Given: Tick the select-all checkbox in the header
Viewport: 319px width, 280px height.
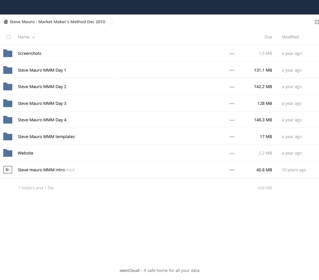Looking at the screenshot, I should [8, 37].
